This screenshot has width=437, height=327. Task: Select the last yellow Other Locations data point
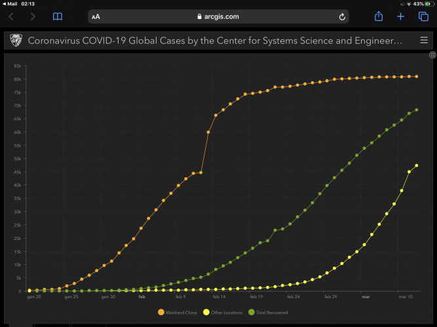tap(417, 165)
